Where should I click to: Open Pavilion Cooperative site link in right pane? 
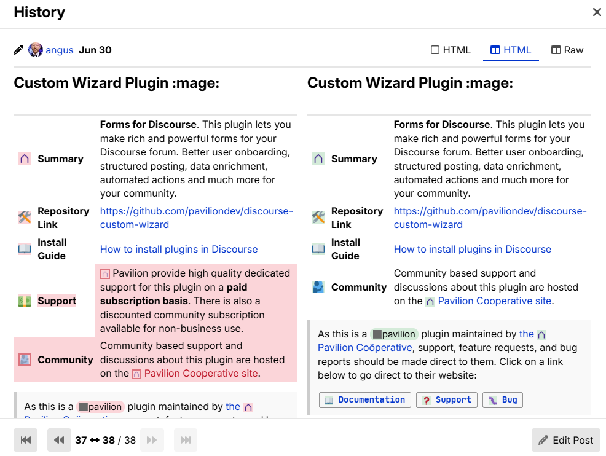click(x=494, y=301)
